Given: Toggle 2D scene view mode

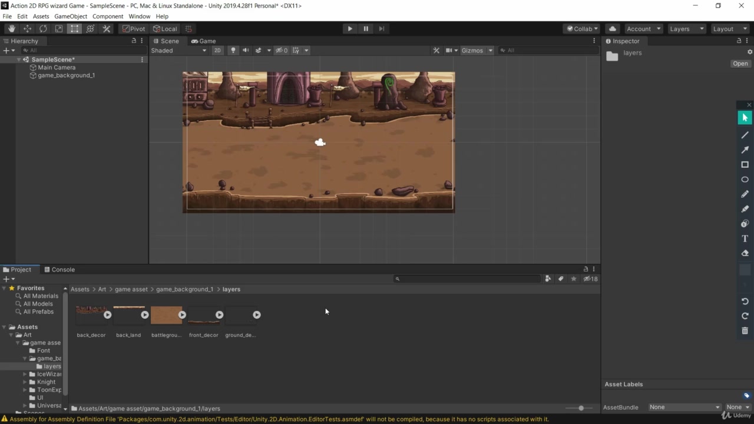Looking at the screenshot, I should (217, 50).
